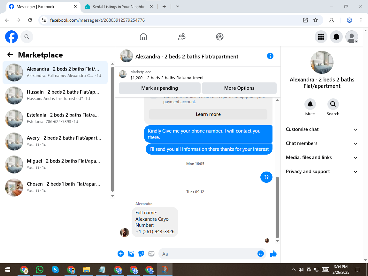Reload the current page
The width and height of the screenshot is (368, 276).
[30, 20]
